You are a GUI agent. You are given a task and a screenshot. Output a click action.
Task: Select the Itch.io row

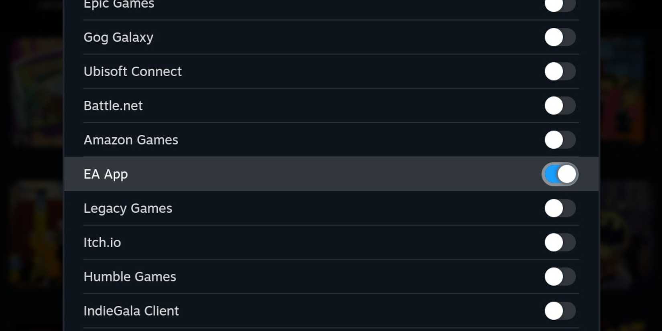point(102,242)
